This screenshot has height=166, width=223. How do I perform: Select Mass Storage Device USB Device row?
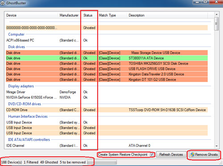pos(107,53)
